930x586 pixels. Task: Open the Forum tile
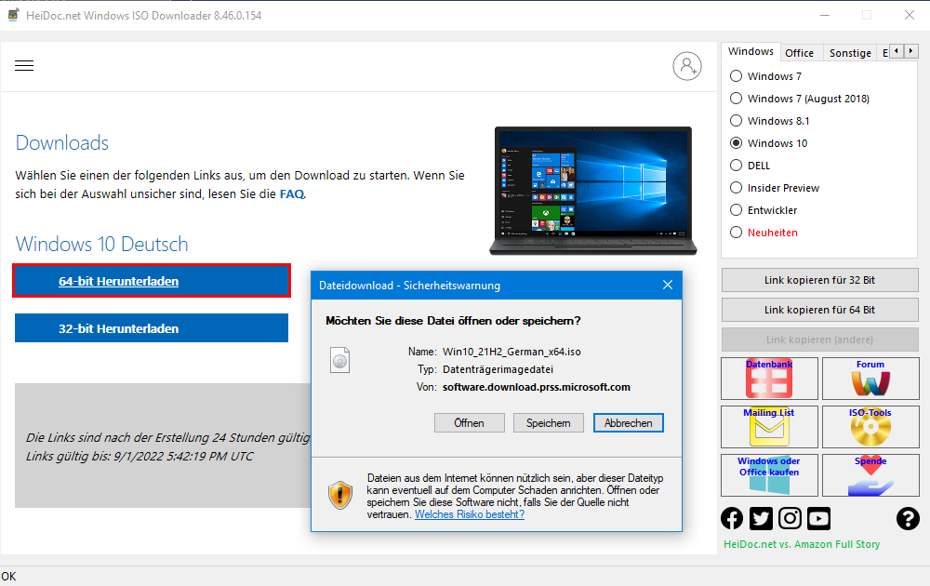click(870, 379)
